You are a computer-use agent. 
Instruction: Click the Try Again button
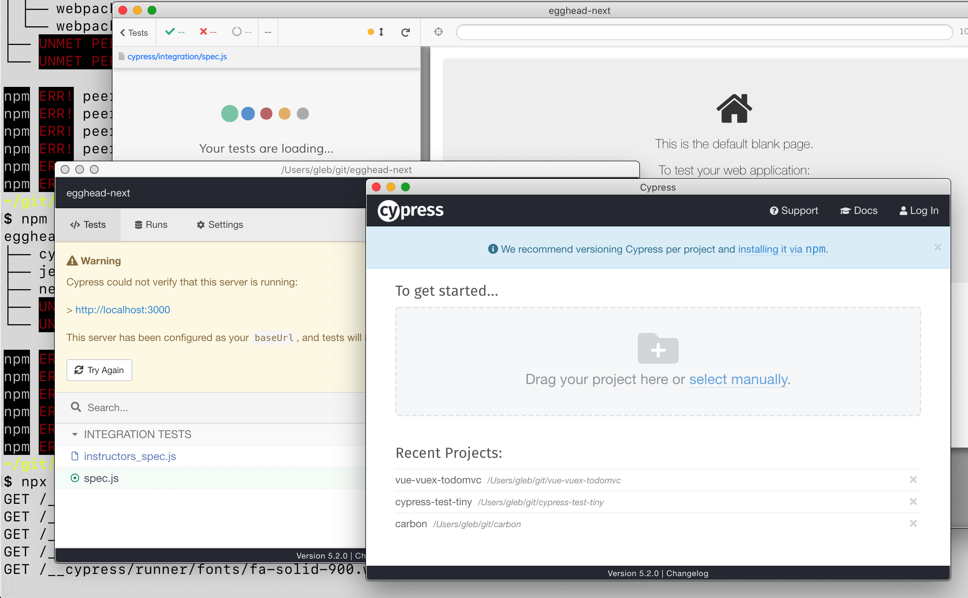click(99, 370)
